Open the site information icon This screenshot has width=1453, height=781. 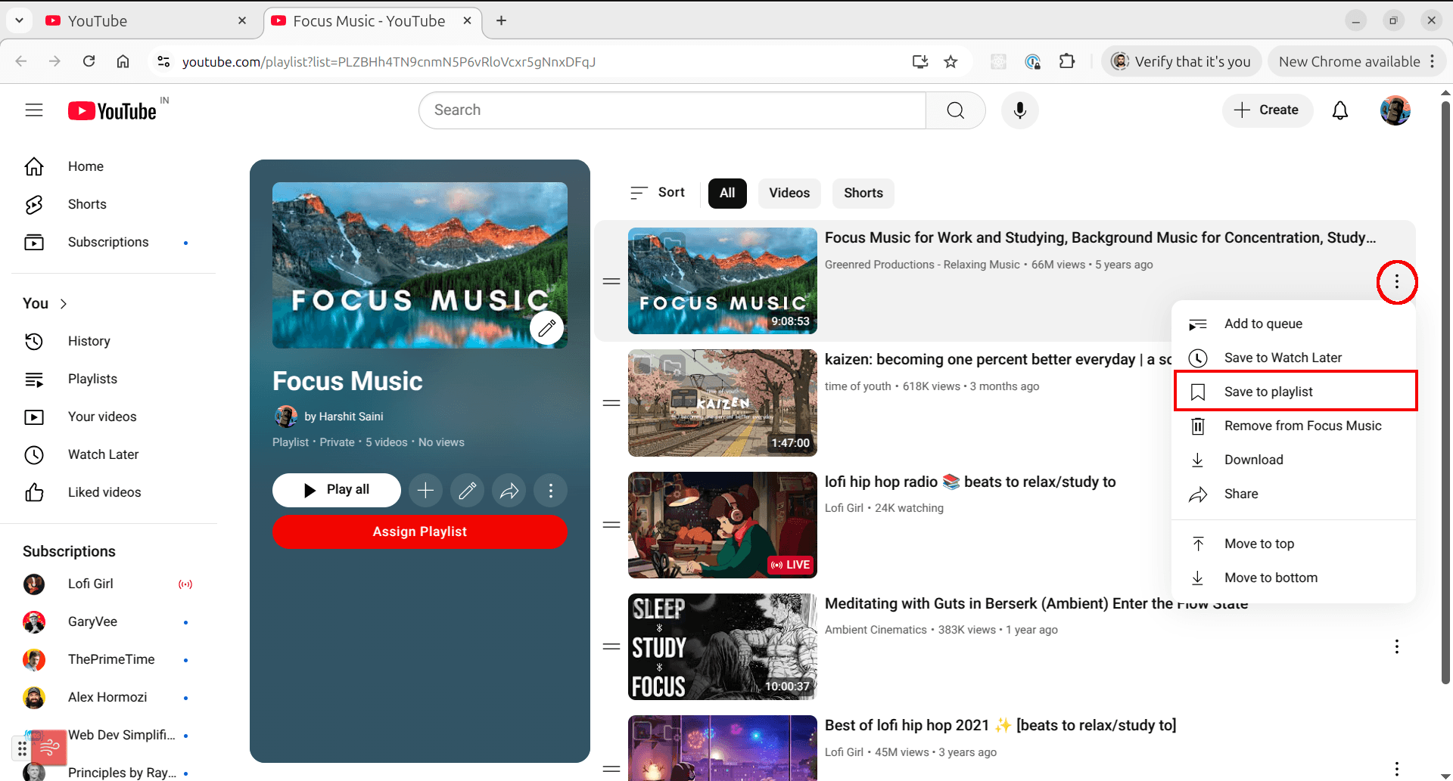pyautogui.click(x=163, y=61)
